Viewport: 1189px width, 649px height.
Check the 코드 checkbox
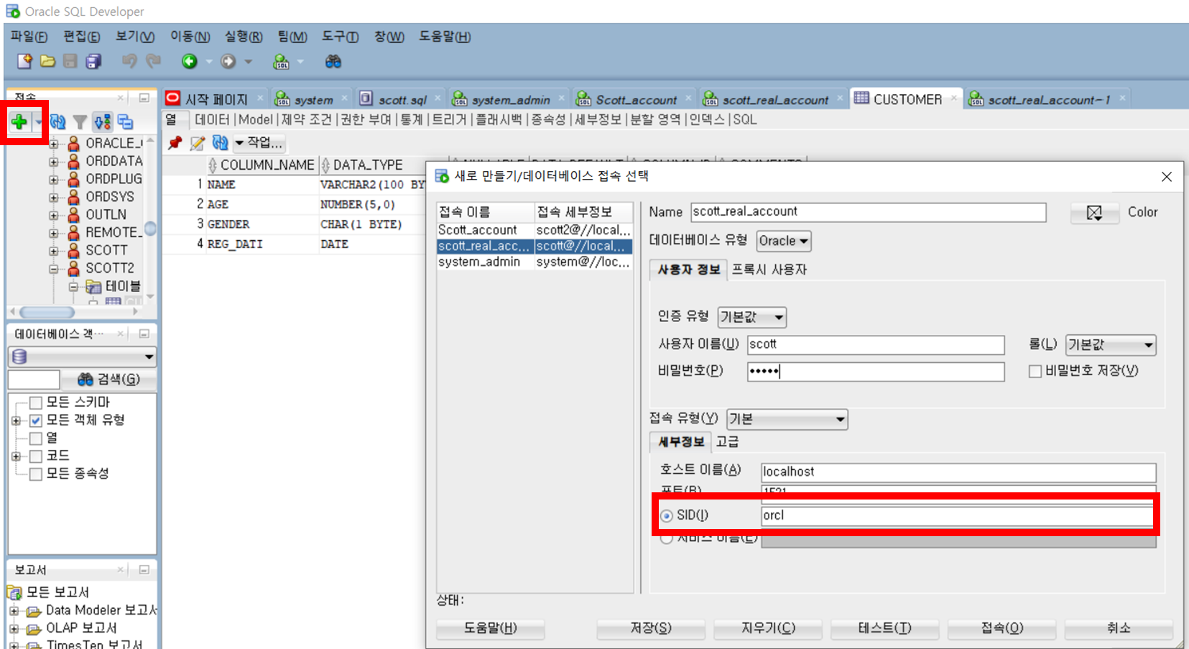[35, 456]
